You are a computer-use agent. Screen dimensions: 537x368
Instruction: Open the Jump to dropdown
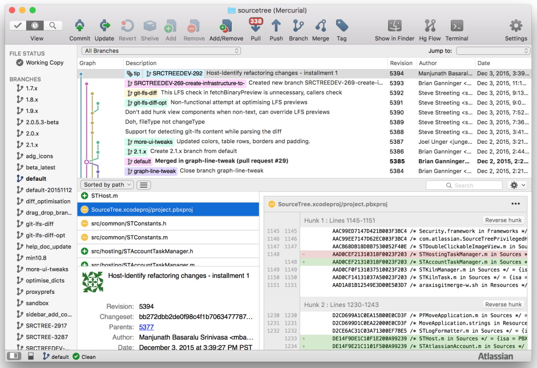point(493,51)
